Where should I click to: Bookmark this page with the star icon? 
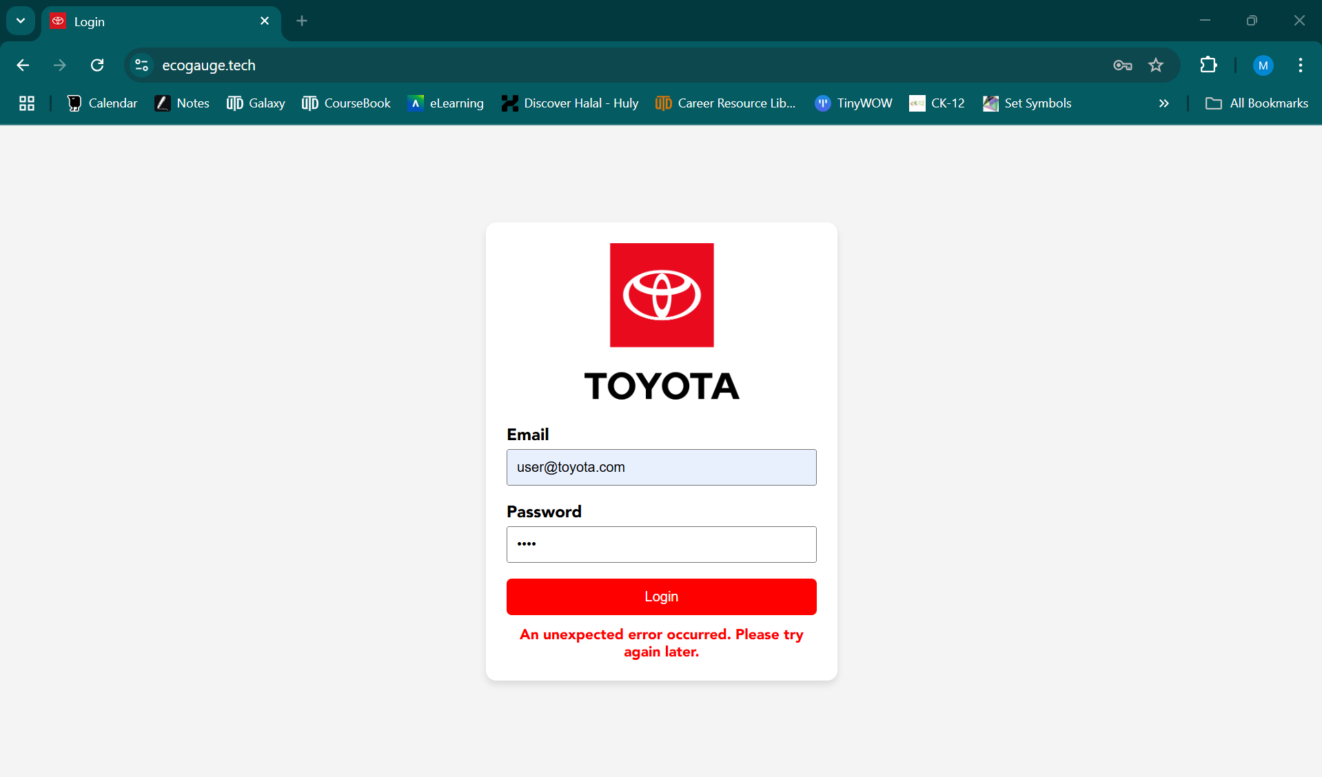click(1156, 65)
